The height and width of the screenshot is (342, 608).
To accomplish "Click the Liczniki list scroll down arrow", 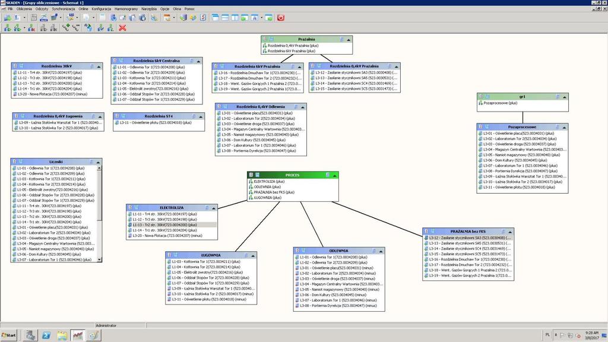I will coord(99,259).
